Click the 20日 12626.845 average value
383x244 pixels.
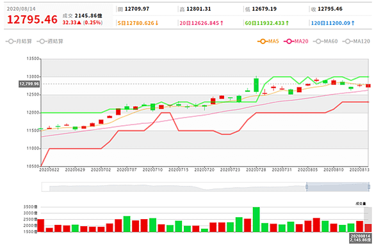(x=202, y=23)
